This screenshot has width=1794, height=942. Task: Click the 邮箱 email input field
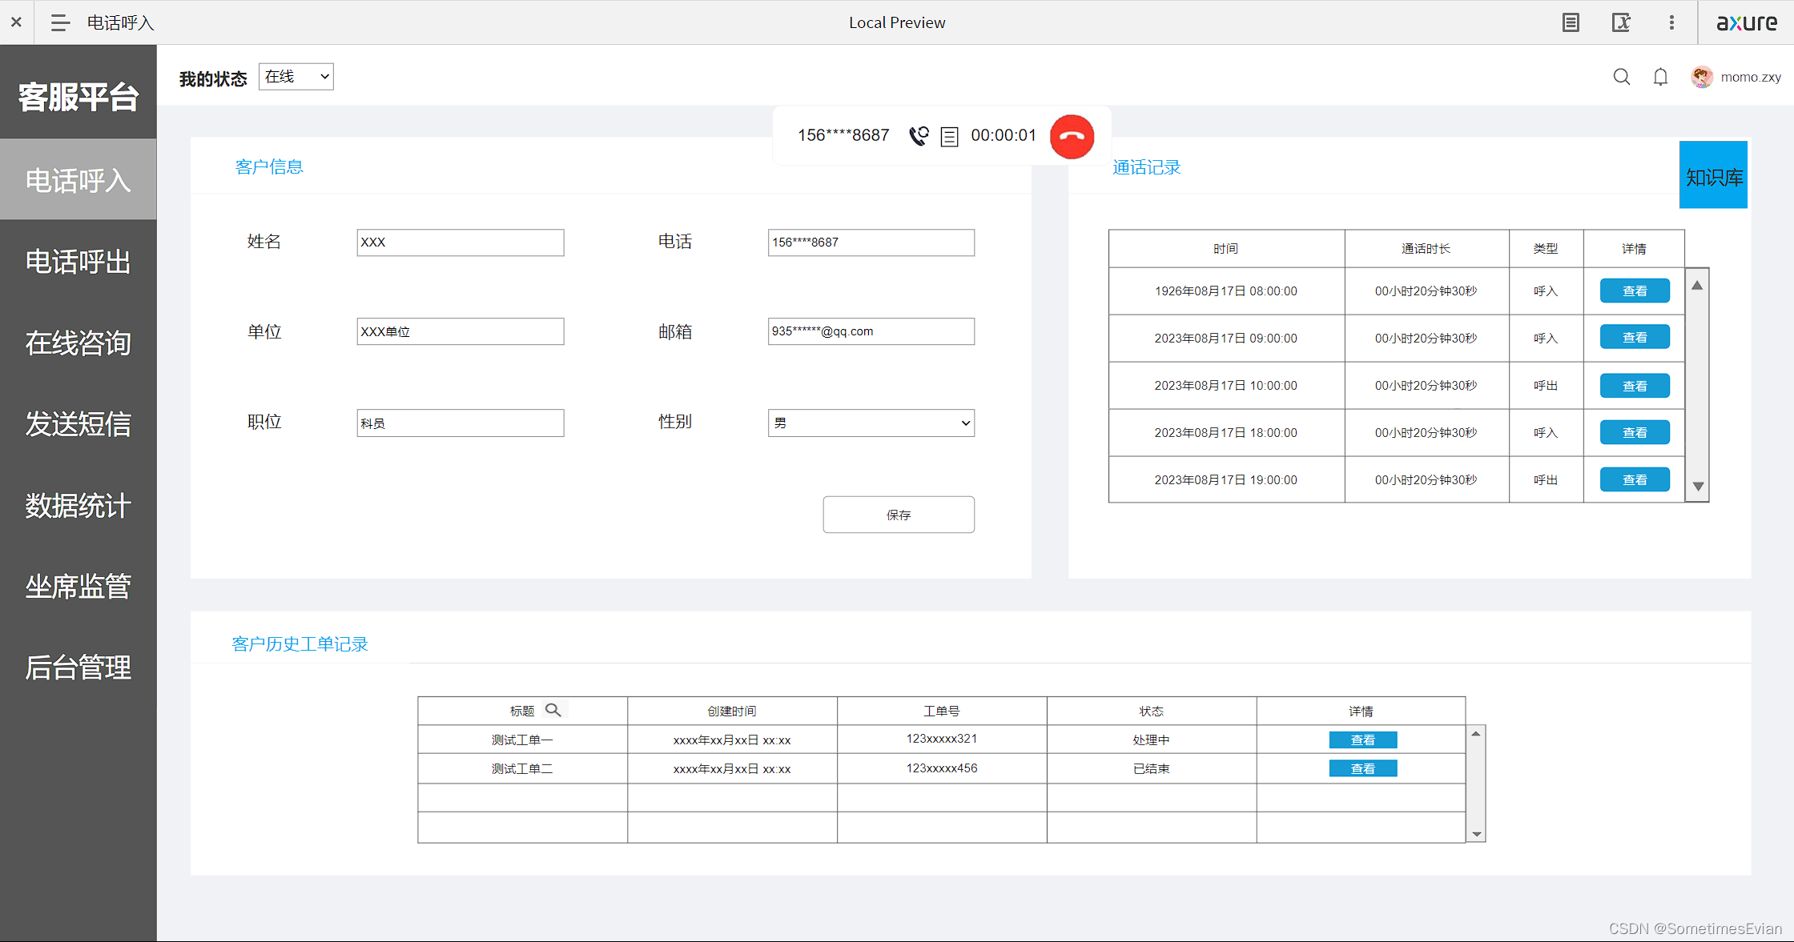pyautogui.click(x=871, y=331)
